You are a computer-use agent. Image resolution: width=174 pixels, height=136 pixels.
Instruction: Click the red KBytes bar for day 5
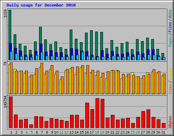(31, 126)
